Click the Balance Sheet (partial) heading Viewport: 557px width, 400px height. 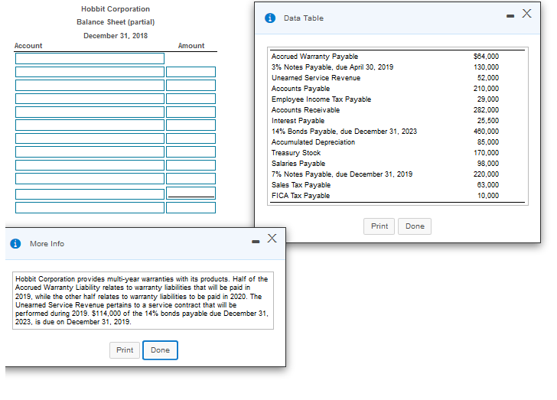[116, 22]
